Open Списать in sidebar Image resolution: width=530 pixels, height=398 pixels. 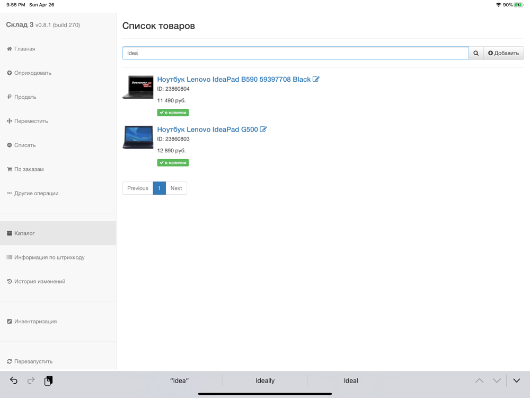[x=58, y=145]
